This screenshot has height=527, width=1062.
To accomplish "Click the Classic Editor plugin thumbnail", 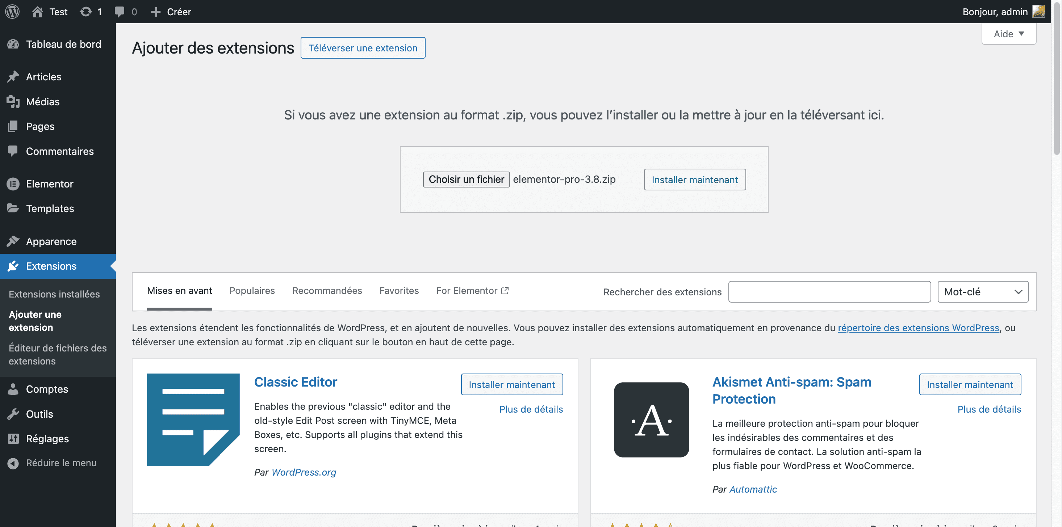I will tap(193, 420).
